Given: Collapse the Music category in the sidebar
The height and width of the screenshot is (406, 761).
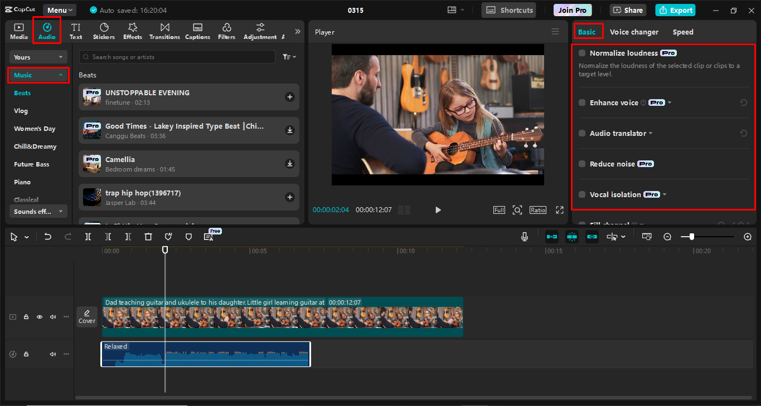Looking at the screenshot, I should (x=61, y=75).
